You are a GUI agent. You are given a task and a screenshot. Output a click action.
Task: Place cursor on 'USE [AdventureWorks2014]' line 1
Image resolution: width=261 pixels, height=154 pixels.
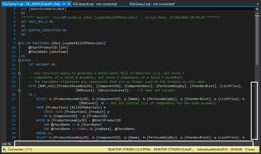click(43, 9)
